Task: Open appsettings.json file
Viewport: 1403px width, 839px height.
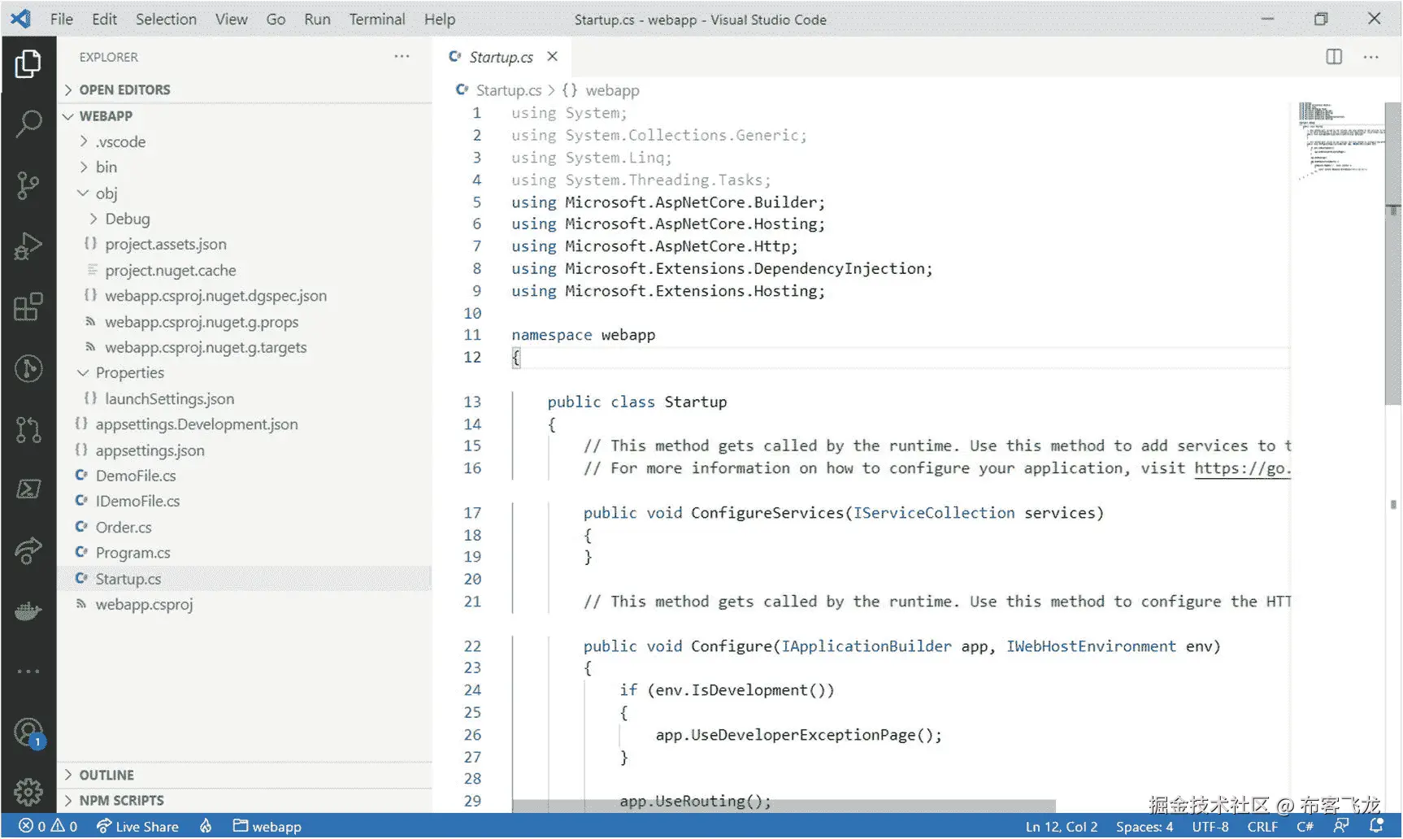Action: (x=245, y=450)
